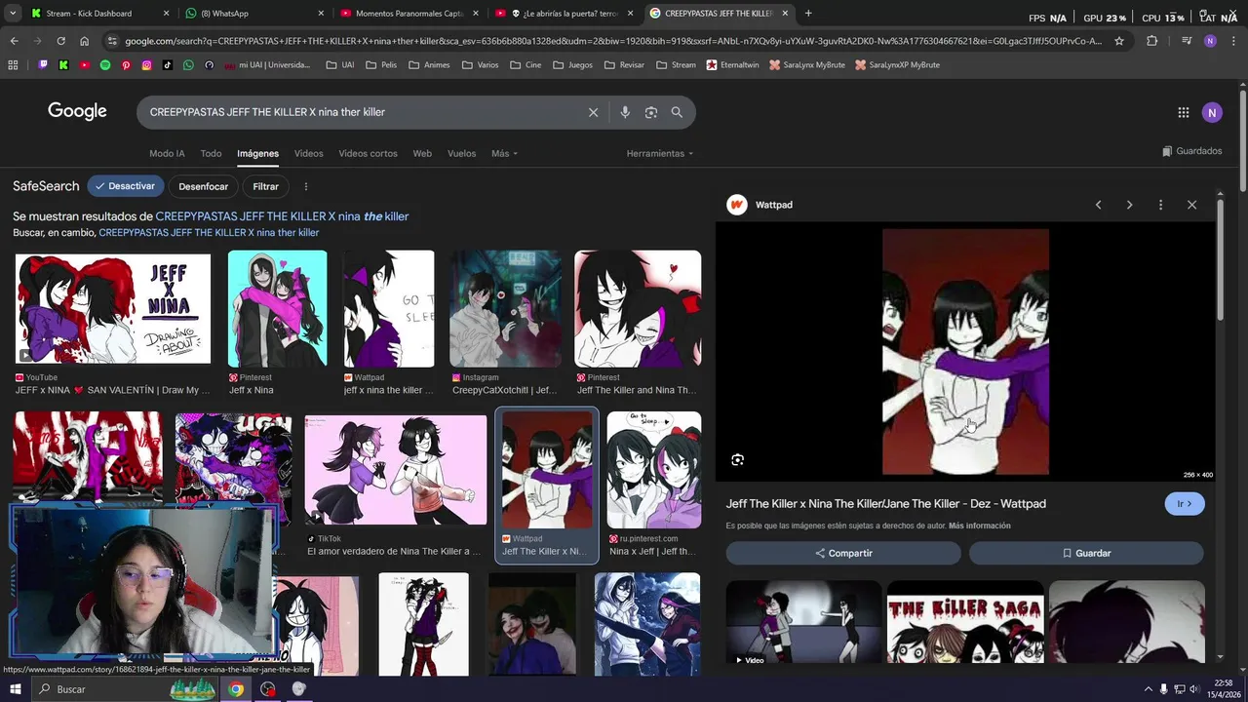
Task: Switch to Videos results tab
Action: [308, 153]
